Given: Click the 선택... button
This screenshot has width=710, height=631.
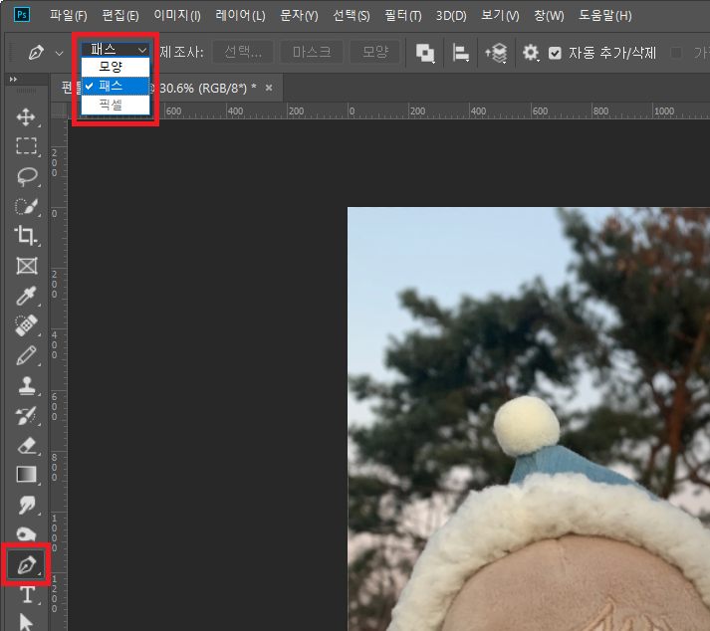Looking at the screenshot, I should [x=242, y=53].
